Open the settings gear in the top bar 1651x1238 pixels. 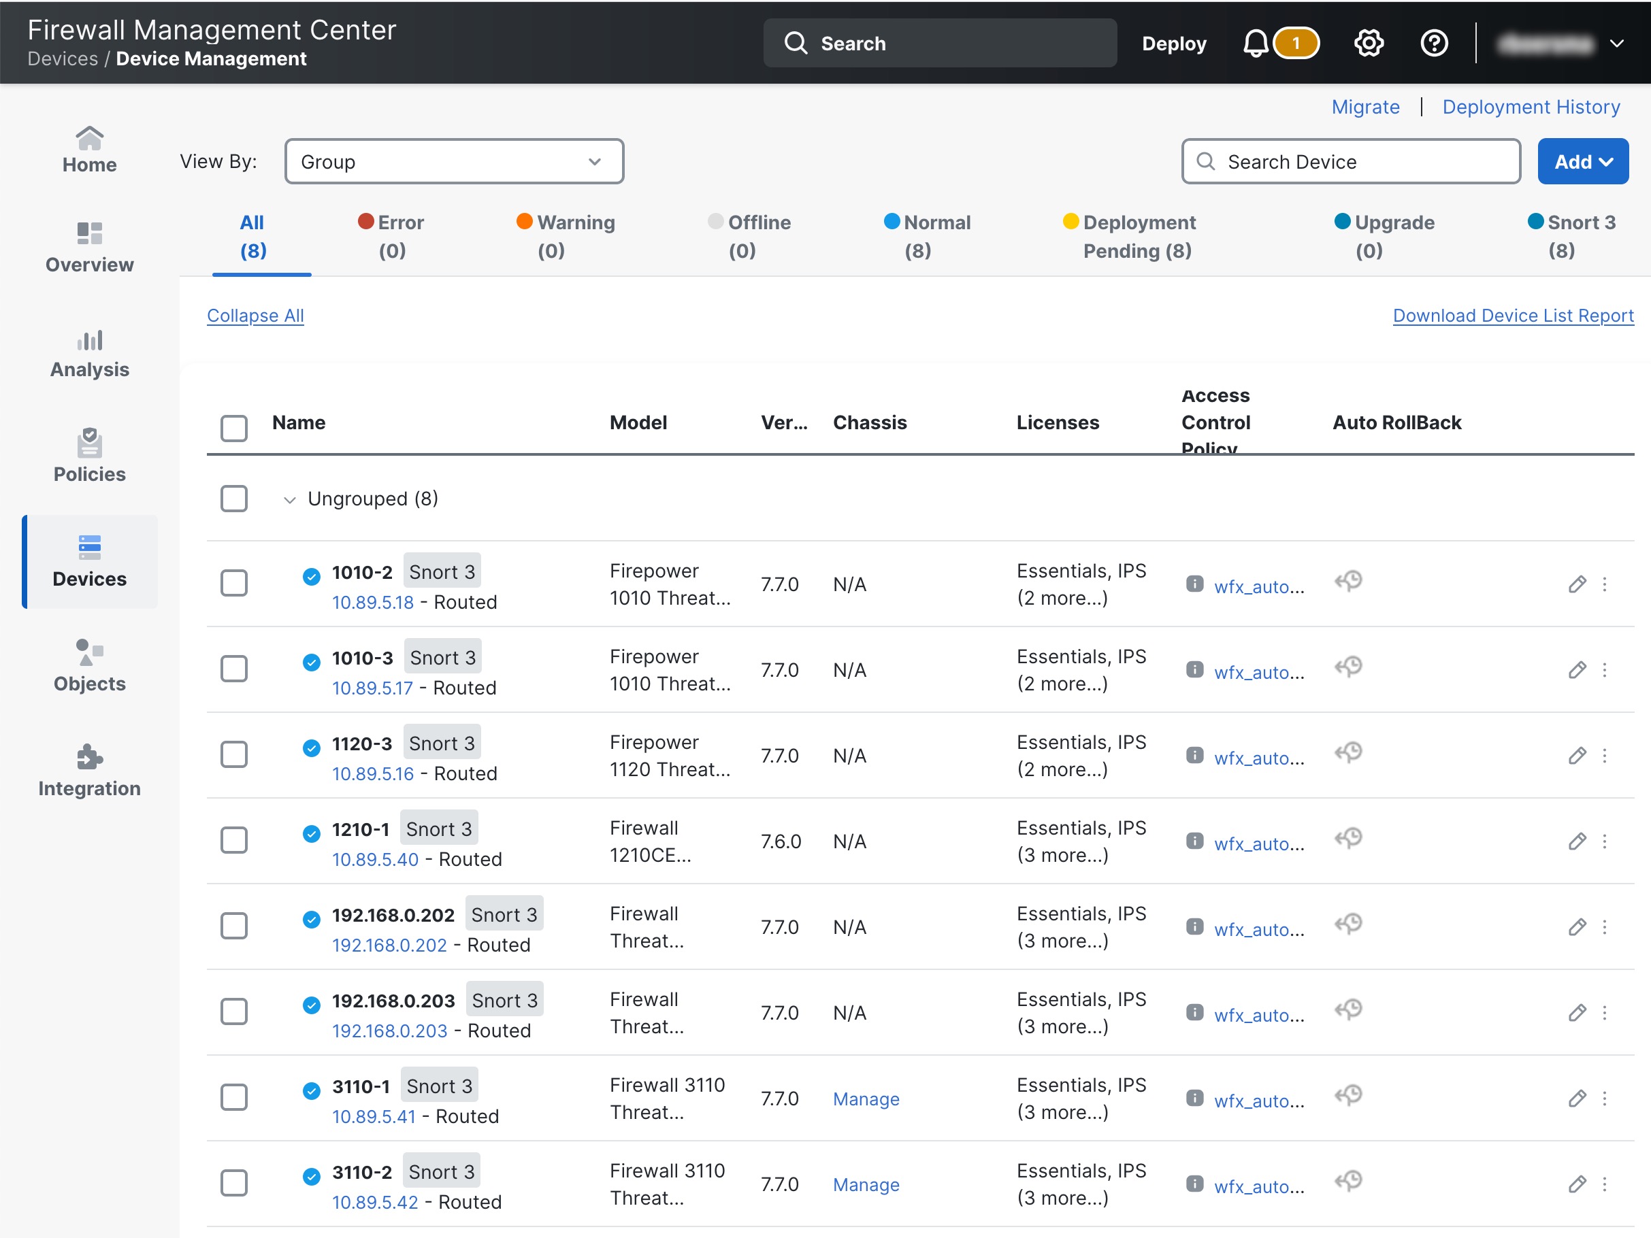pyautogui.click(x=1368, y=43)
